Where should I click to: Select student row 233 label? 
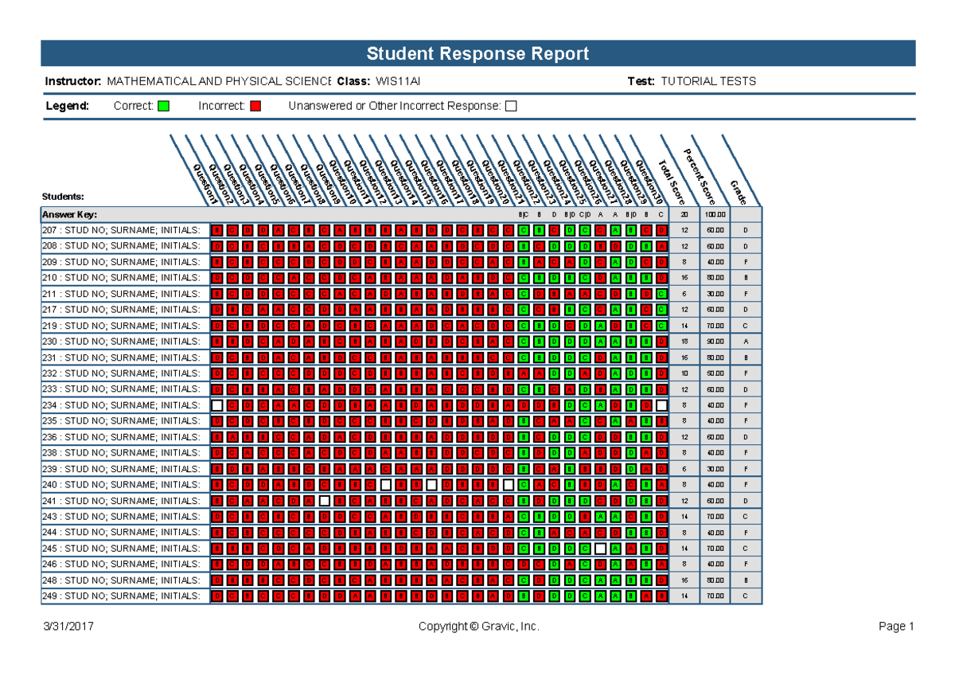pyautogui.click(x=121, y=389)
